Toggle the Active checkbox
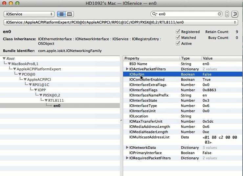 click(178, 44)
